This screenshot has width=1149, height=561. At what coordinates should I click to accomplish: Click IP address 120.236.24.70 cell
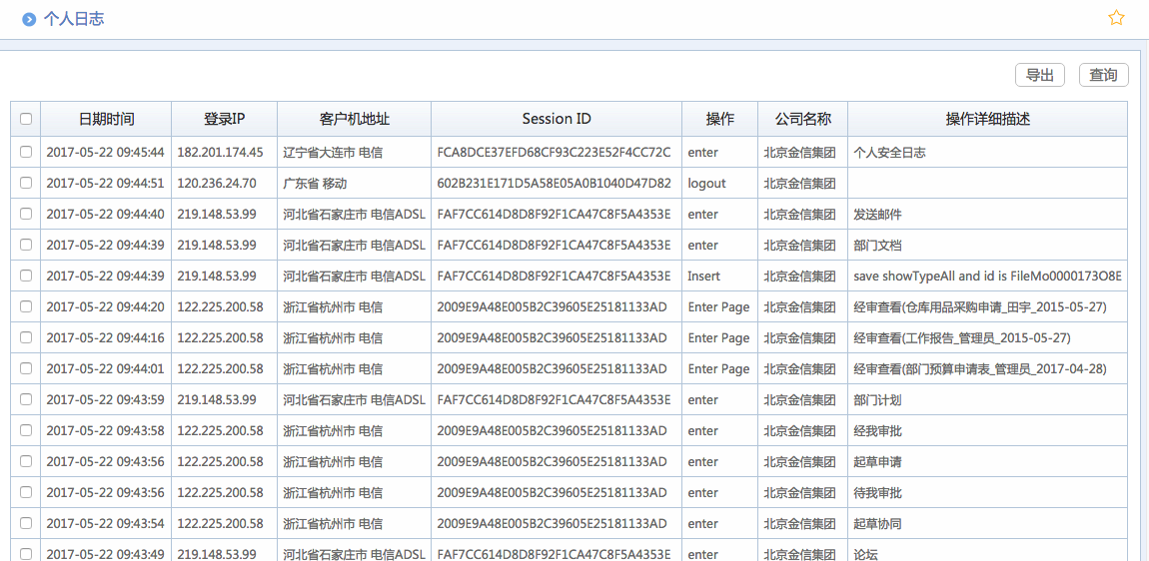217,184
